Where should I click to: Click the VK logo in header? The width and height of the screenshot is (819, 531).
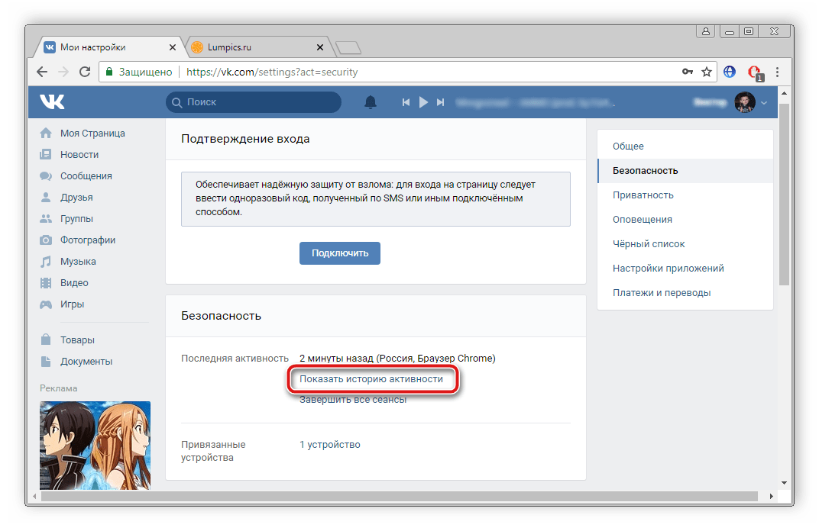pos(53,102)
